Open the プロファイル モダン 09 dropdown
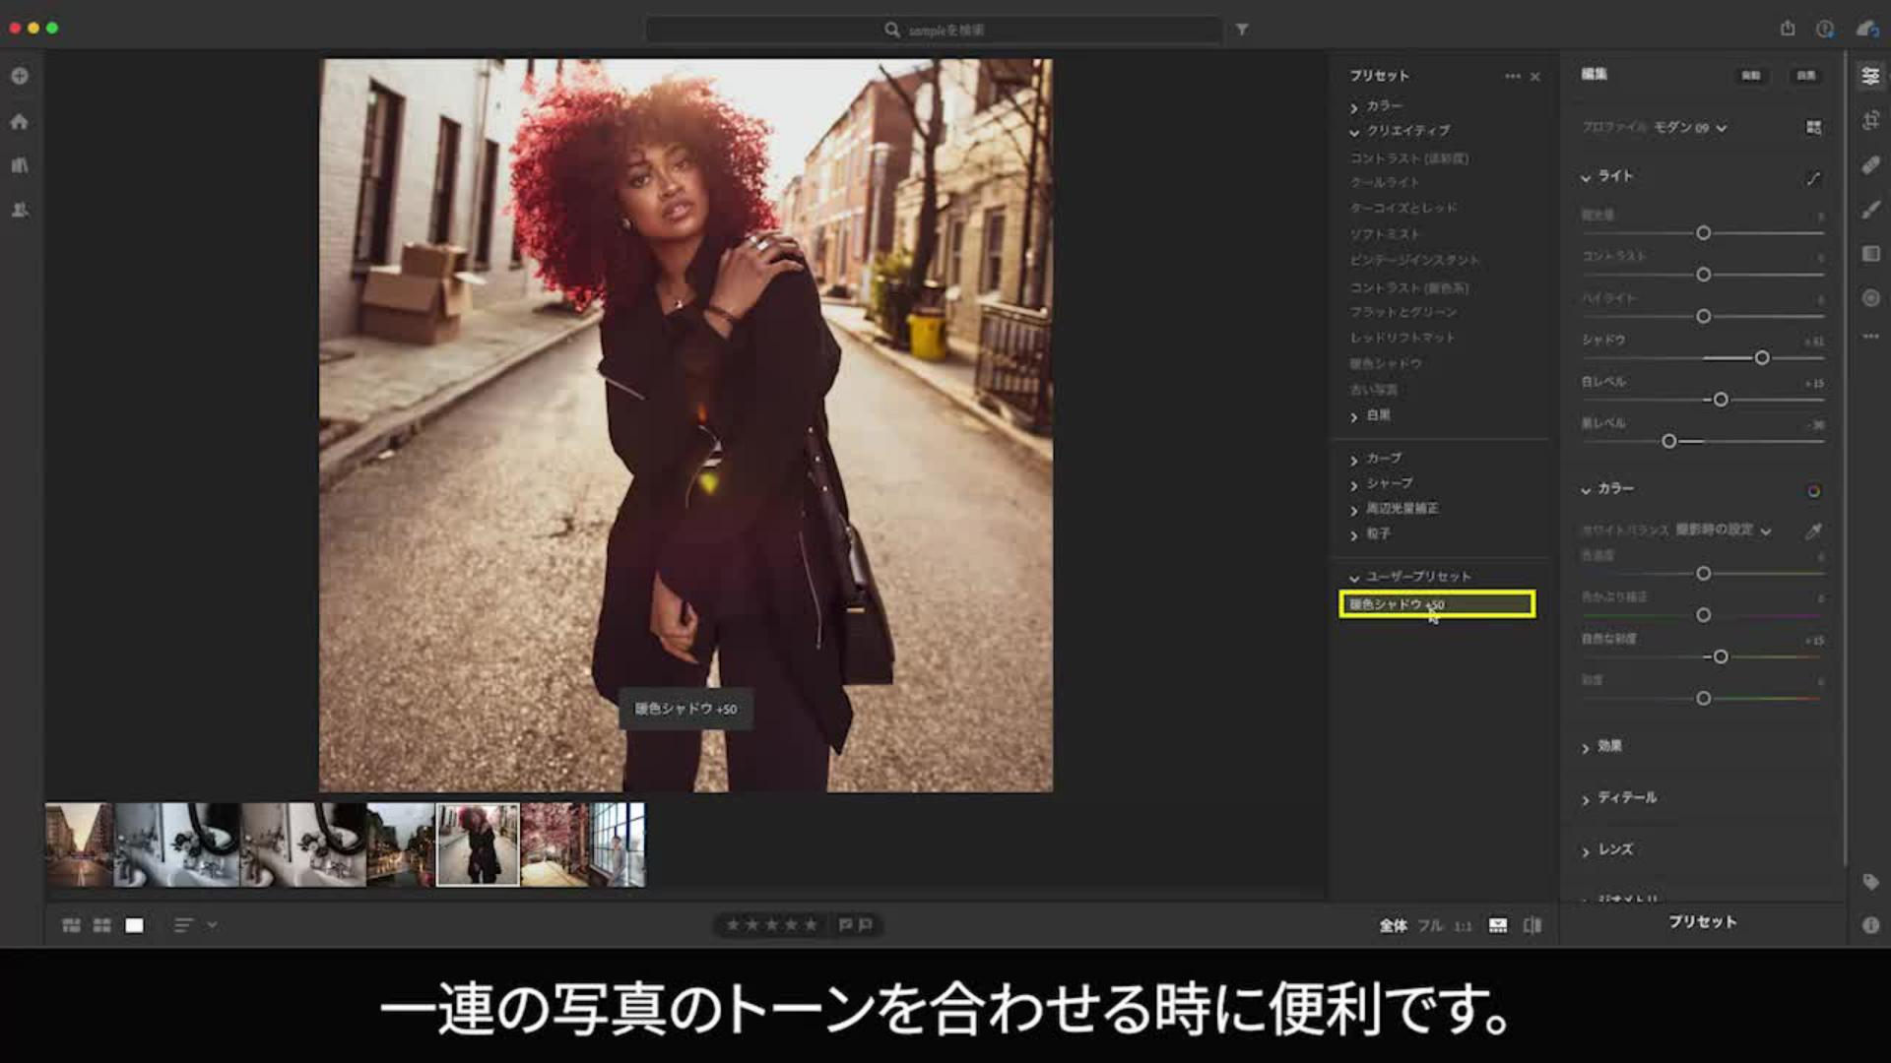1891x1063 pixels. pos(1688,128)
